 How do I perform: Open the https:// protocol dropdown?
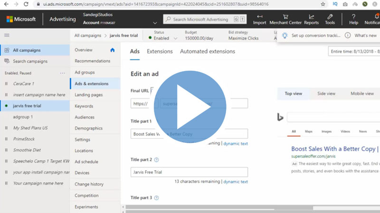click(144, 103)
